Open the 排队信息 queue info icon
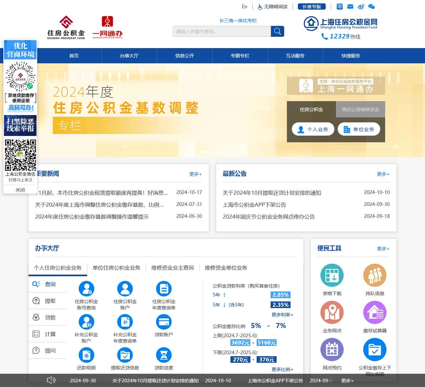Viewport: 425px width, 387px height. click(375, 275)
